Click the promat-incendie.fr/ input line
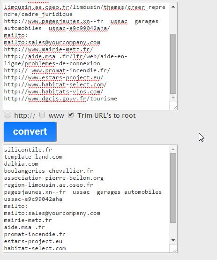 (57, 70)
